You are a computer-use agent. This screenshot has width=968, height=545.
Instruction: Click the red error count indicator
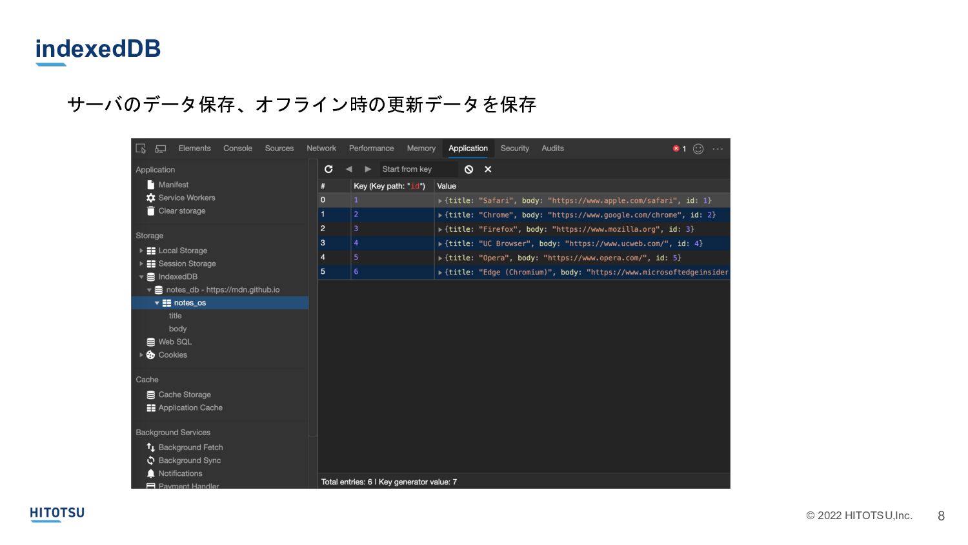click(679, 149)
